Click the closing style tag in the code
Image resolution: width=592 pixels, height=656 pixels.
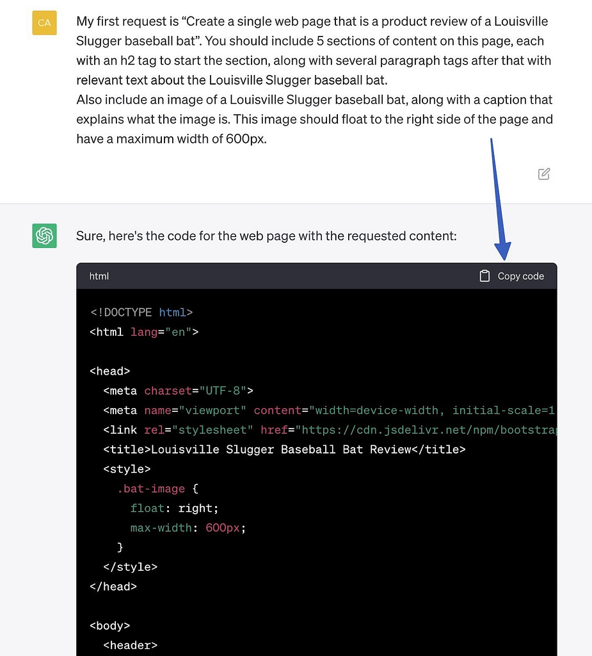coord(130,567)
